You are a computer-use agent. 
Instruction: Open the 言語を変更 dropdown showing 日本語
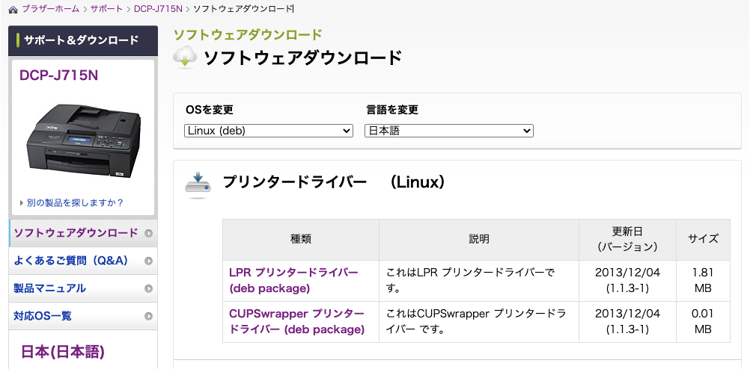[x=449, y=131]
